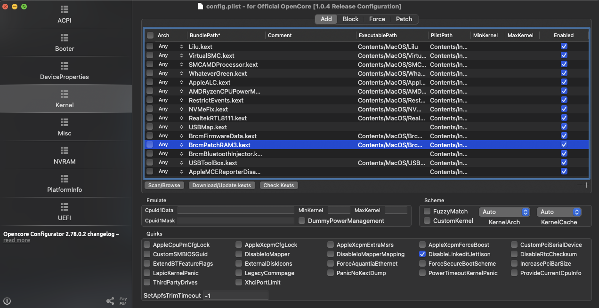Go to the Misc section icon
Screen dimensions: 599x308
click(x=65, y=122)
